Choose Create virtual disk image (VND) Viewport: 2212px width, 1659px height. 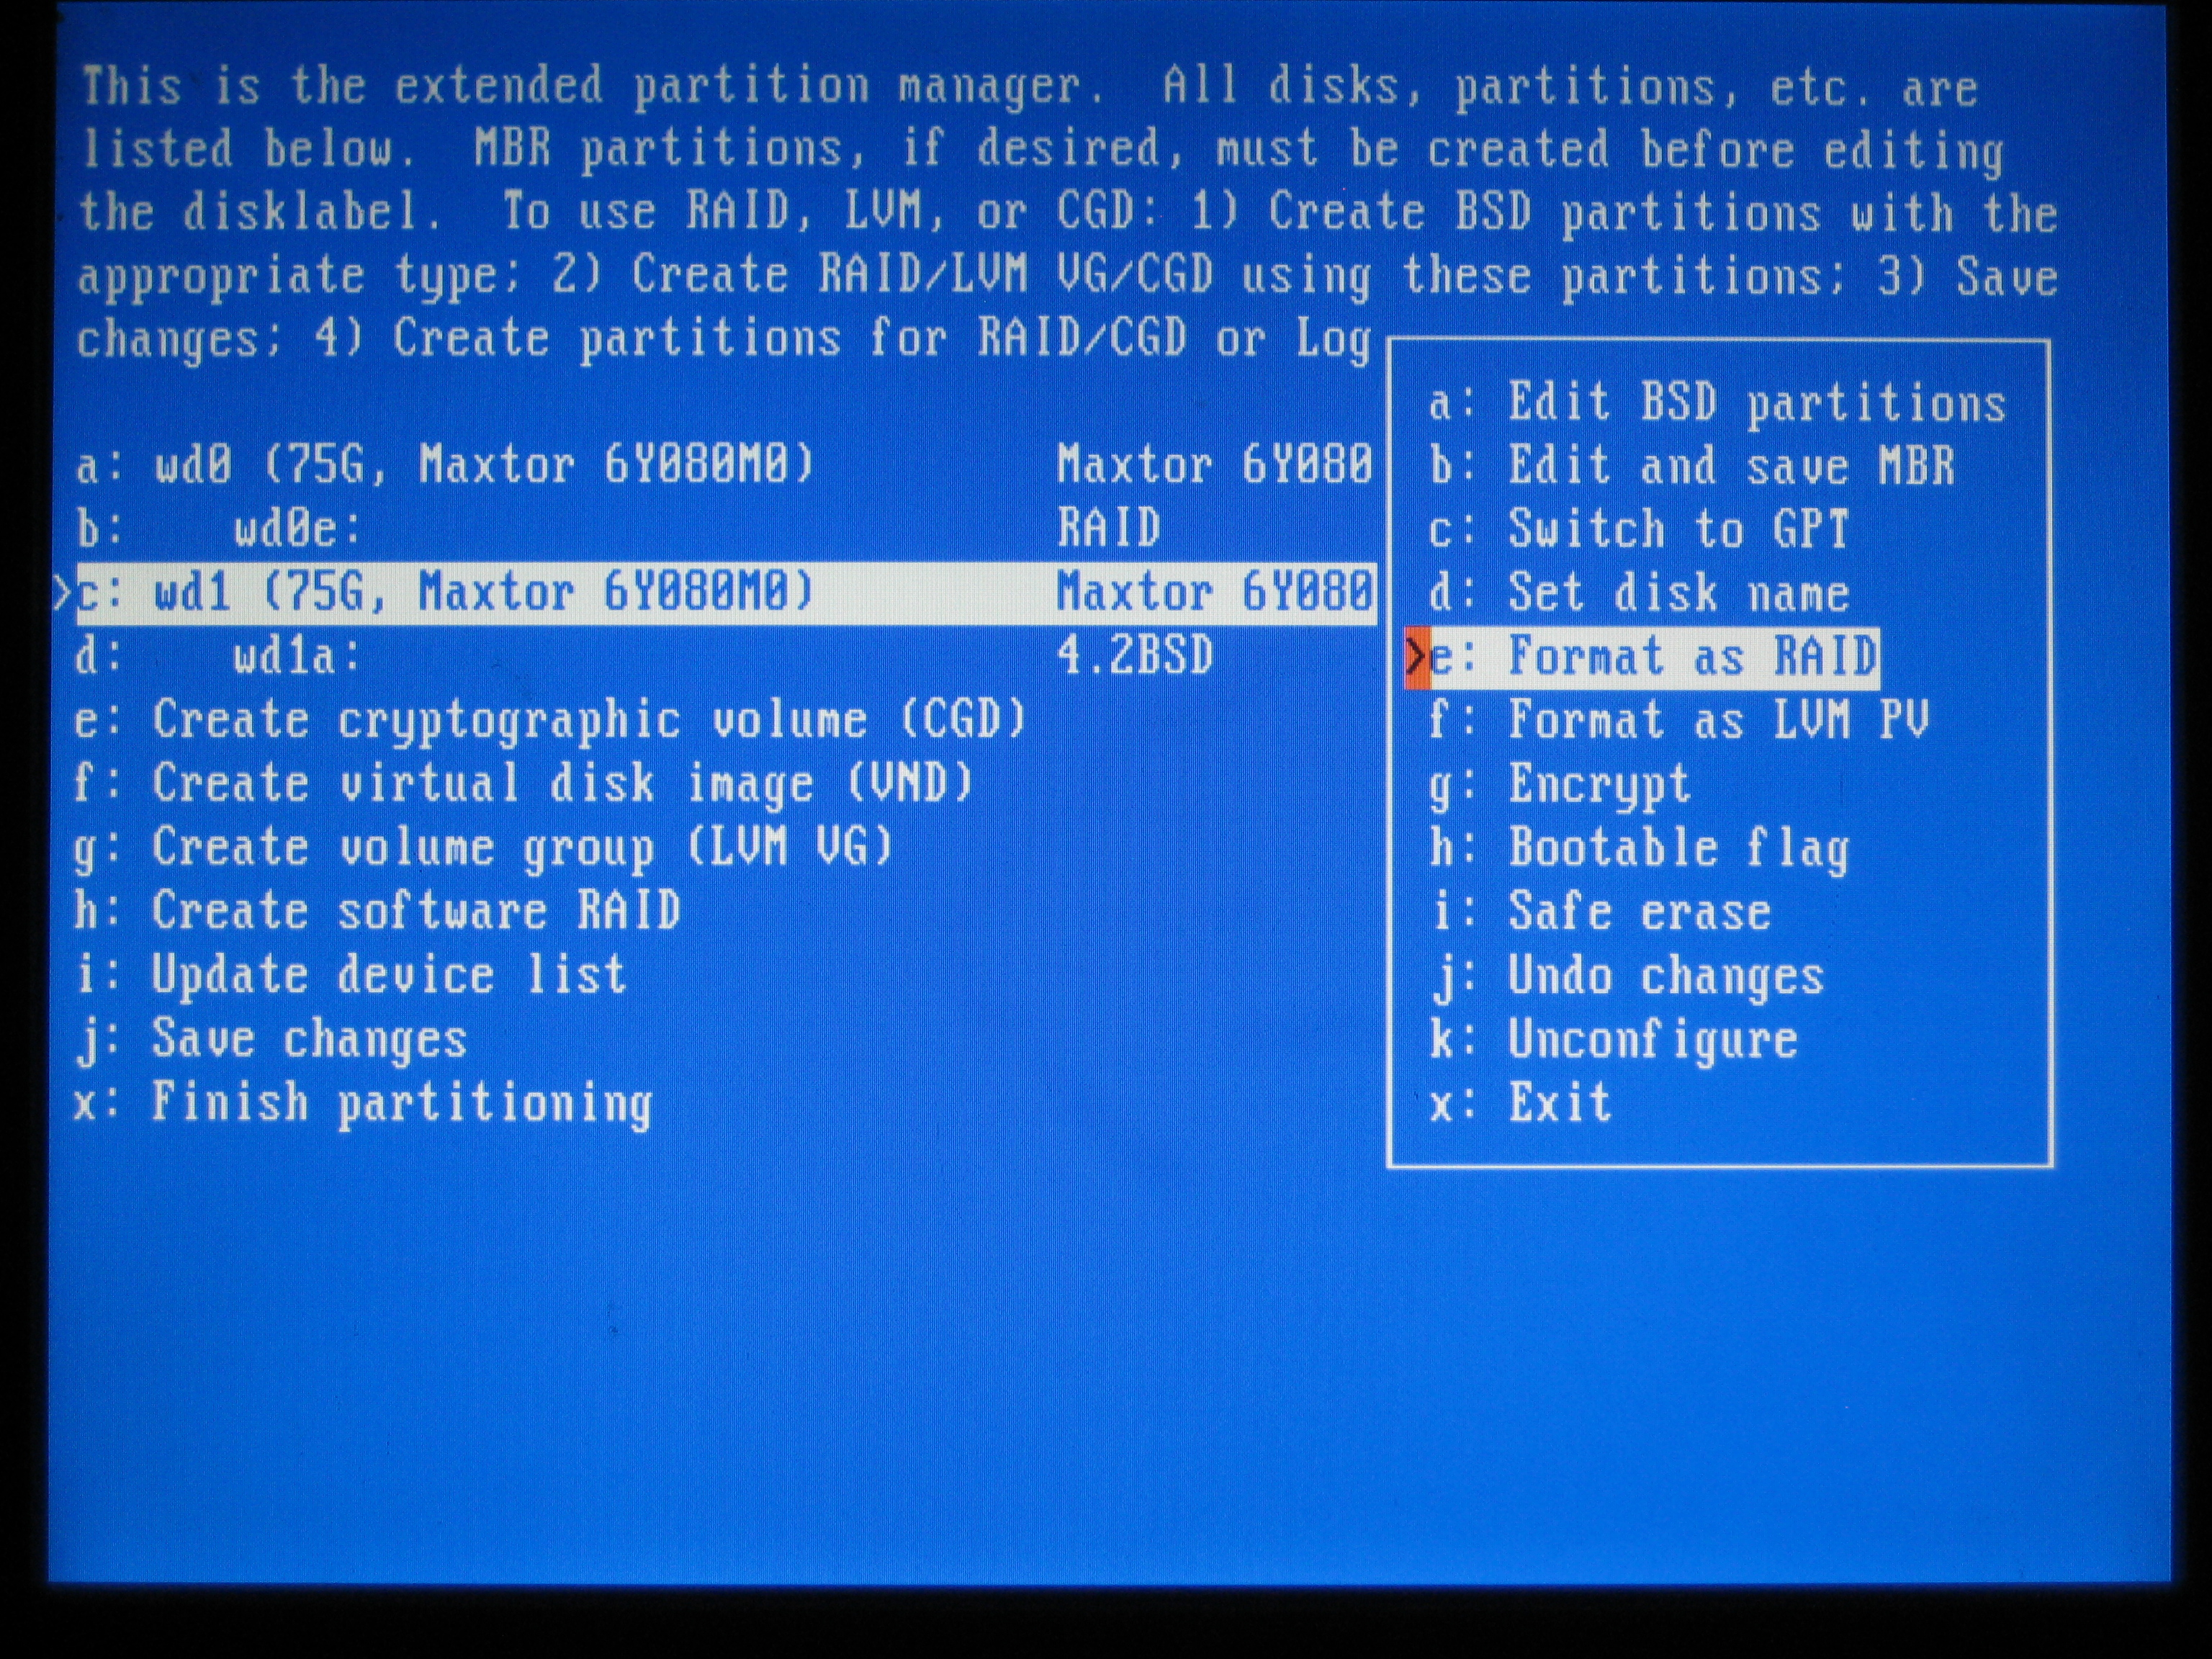tap(524, 784)
